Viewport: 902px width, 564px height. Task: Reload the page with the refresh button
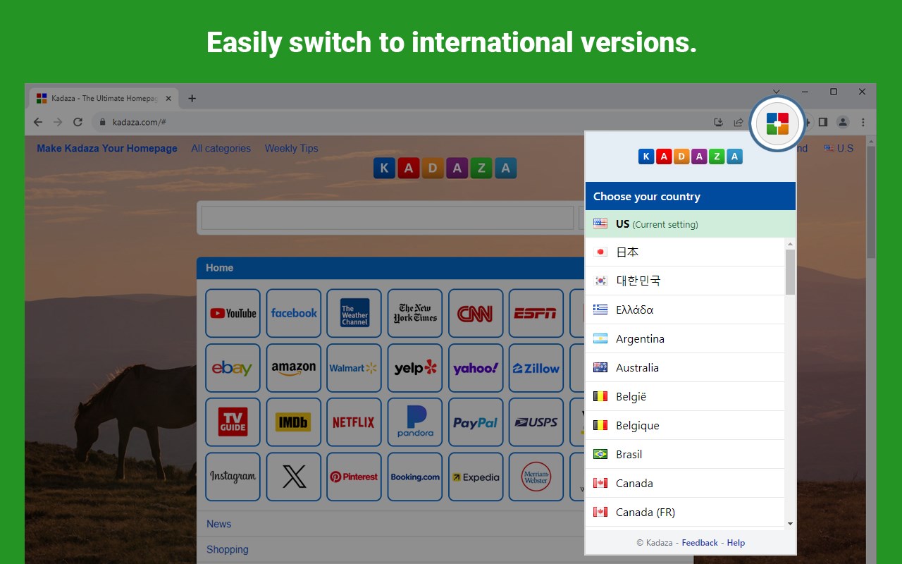click(78, 122)
